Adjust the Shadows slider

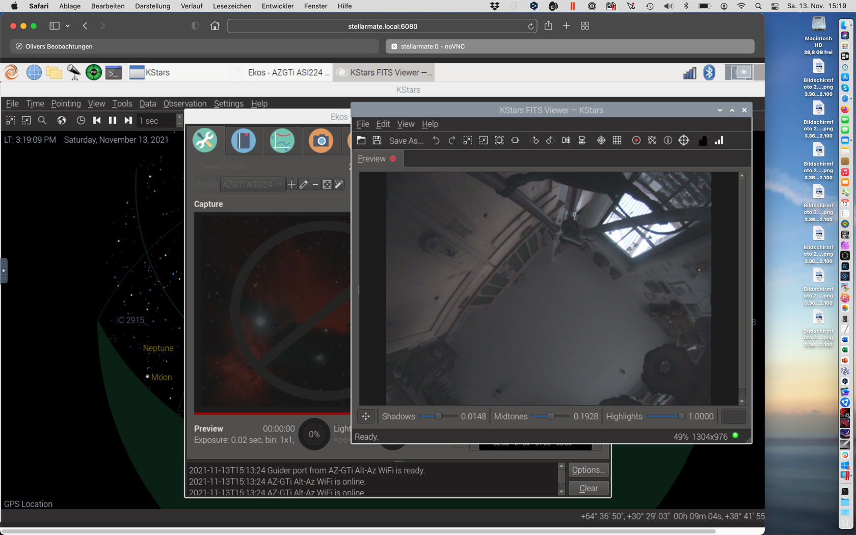tap(438, 416)
